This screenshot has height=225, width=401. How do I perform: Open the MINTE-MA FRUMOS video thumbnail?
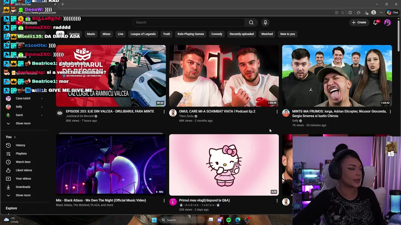point(337,76)
